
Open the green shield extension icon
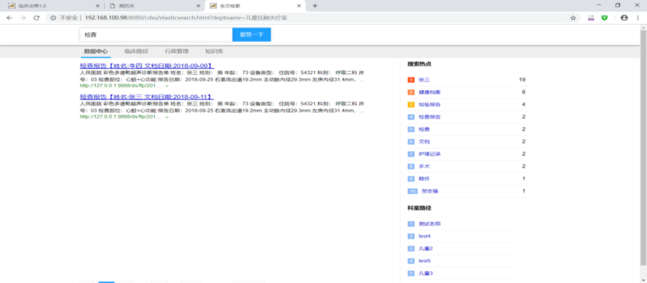click(604, 18)
